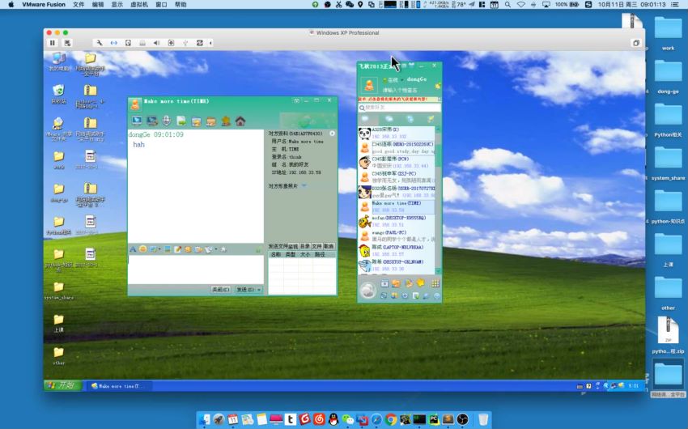The width and height of the screenshot is (688, 429).
Task: Click Feiqiu contacts list scrollbar
Action: pyautogui.click(x=438, y=200)
